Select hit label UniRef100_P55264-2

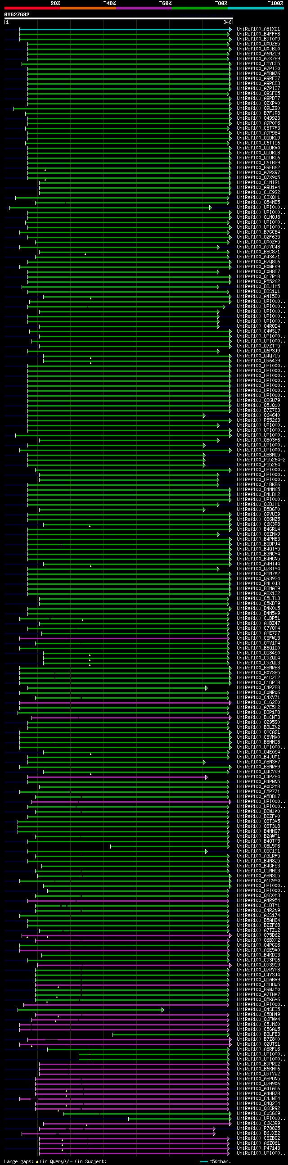click(261, 461)
